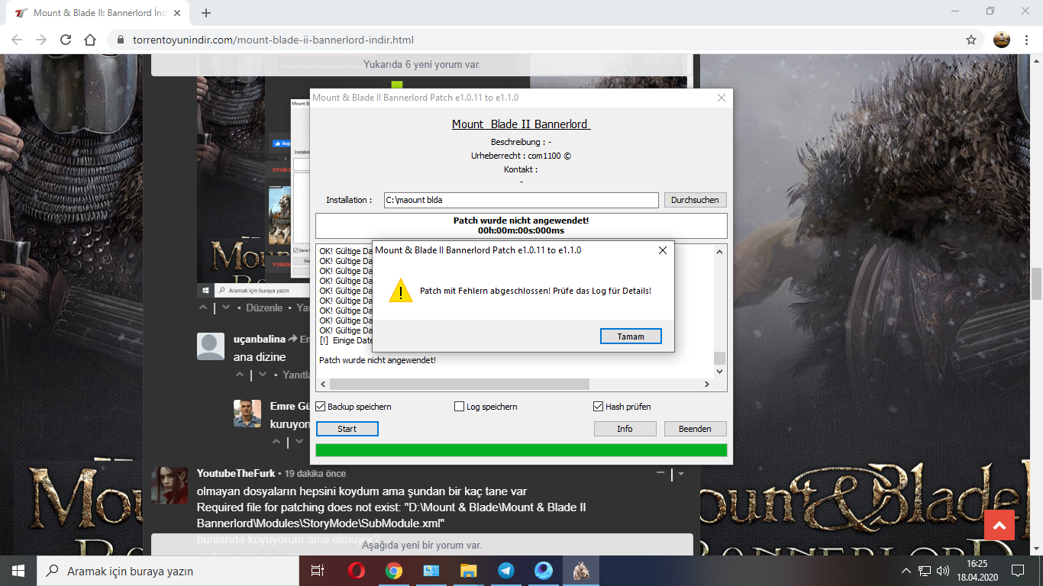Click the log scroll-left arrow

(322, 384)
